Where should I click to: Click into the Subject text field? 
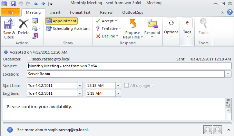(129, 66)
